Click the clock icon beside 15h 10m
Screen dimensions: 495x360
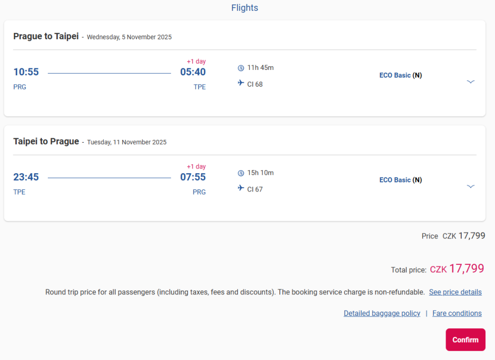(x=241, y=173)
